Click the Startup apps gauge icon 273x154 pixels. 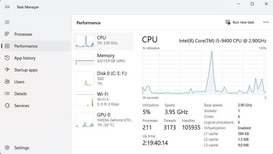pyautogui.click(x=7, y=70)
